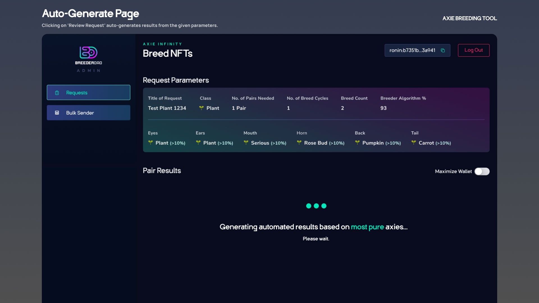Viewport: 539px width, 303px height.
Task: Click the 'Title of Request' column label
Action: click(165, 98)
